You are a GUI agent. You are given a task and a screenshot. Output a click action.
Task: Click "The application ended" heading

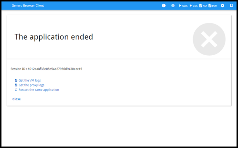[54, 37]
